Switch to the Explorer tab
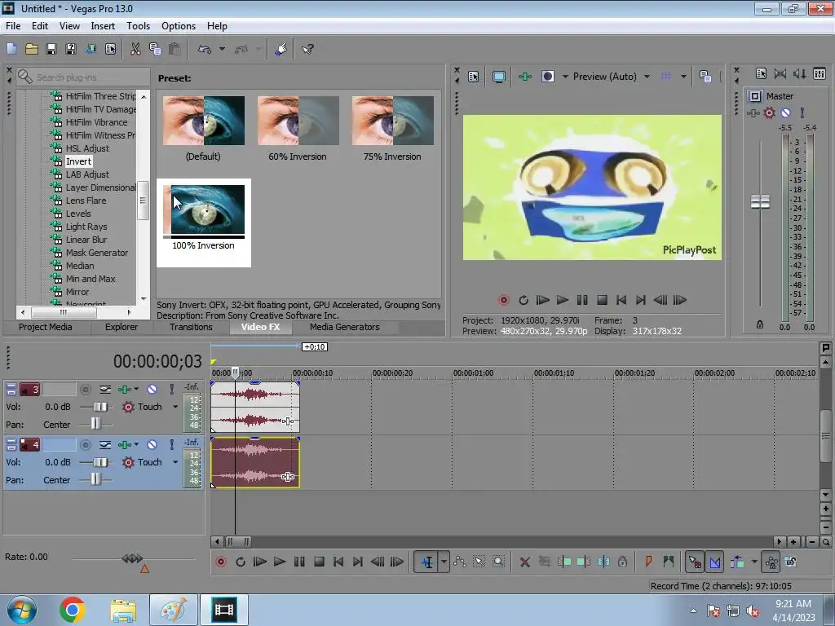The image size is (835, 626). [x=121, y=327]
